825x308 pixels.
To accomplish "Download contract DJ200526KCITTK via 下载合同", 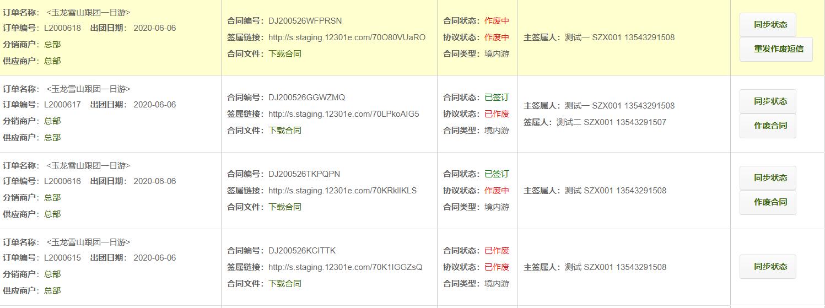I will pos(285,284).
